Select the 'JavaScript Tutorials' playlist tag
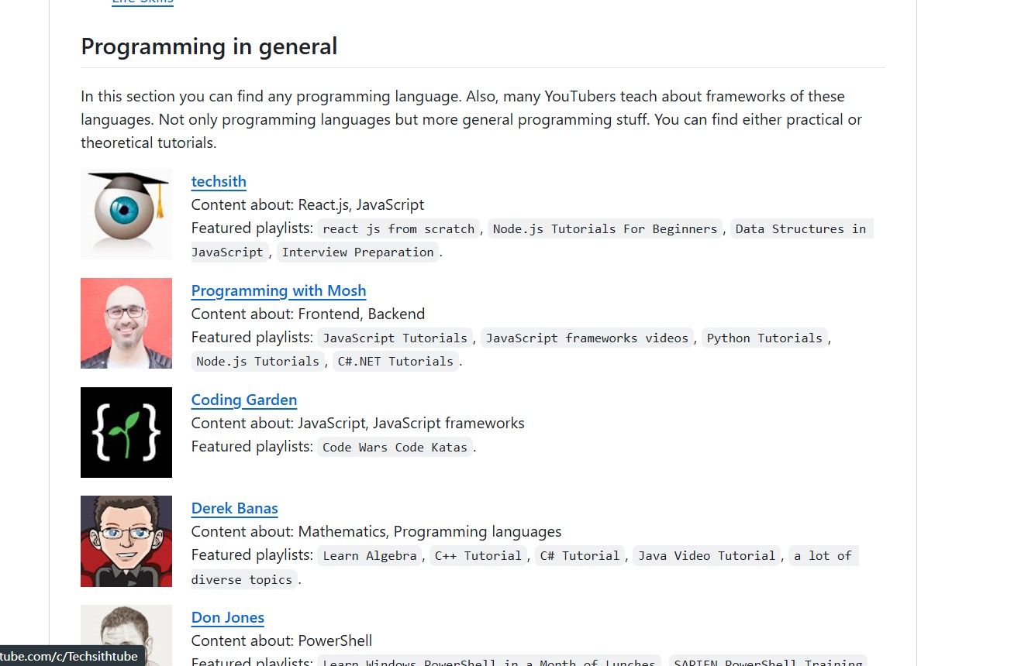The width and height of the screenshot is (1028, 666). pos(395,338)
